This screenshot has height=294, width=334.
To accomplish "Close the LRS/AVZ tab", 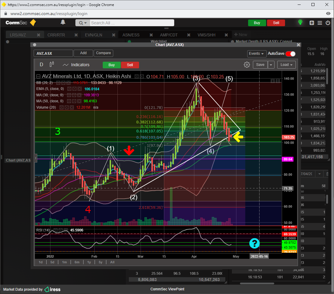I will click(x=38, y=35).
